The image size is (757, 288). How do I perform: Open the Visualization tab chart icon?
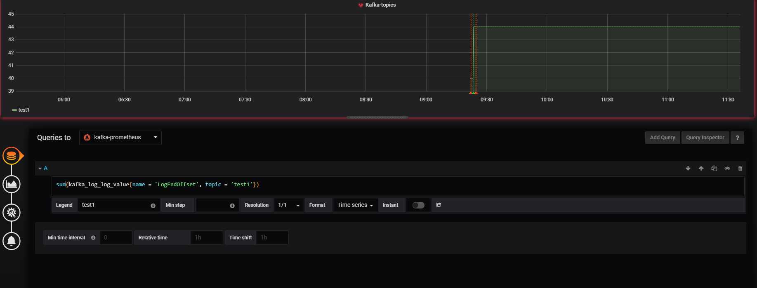pyautogui.click(x=12, y=184)
